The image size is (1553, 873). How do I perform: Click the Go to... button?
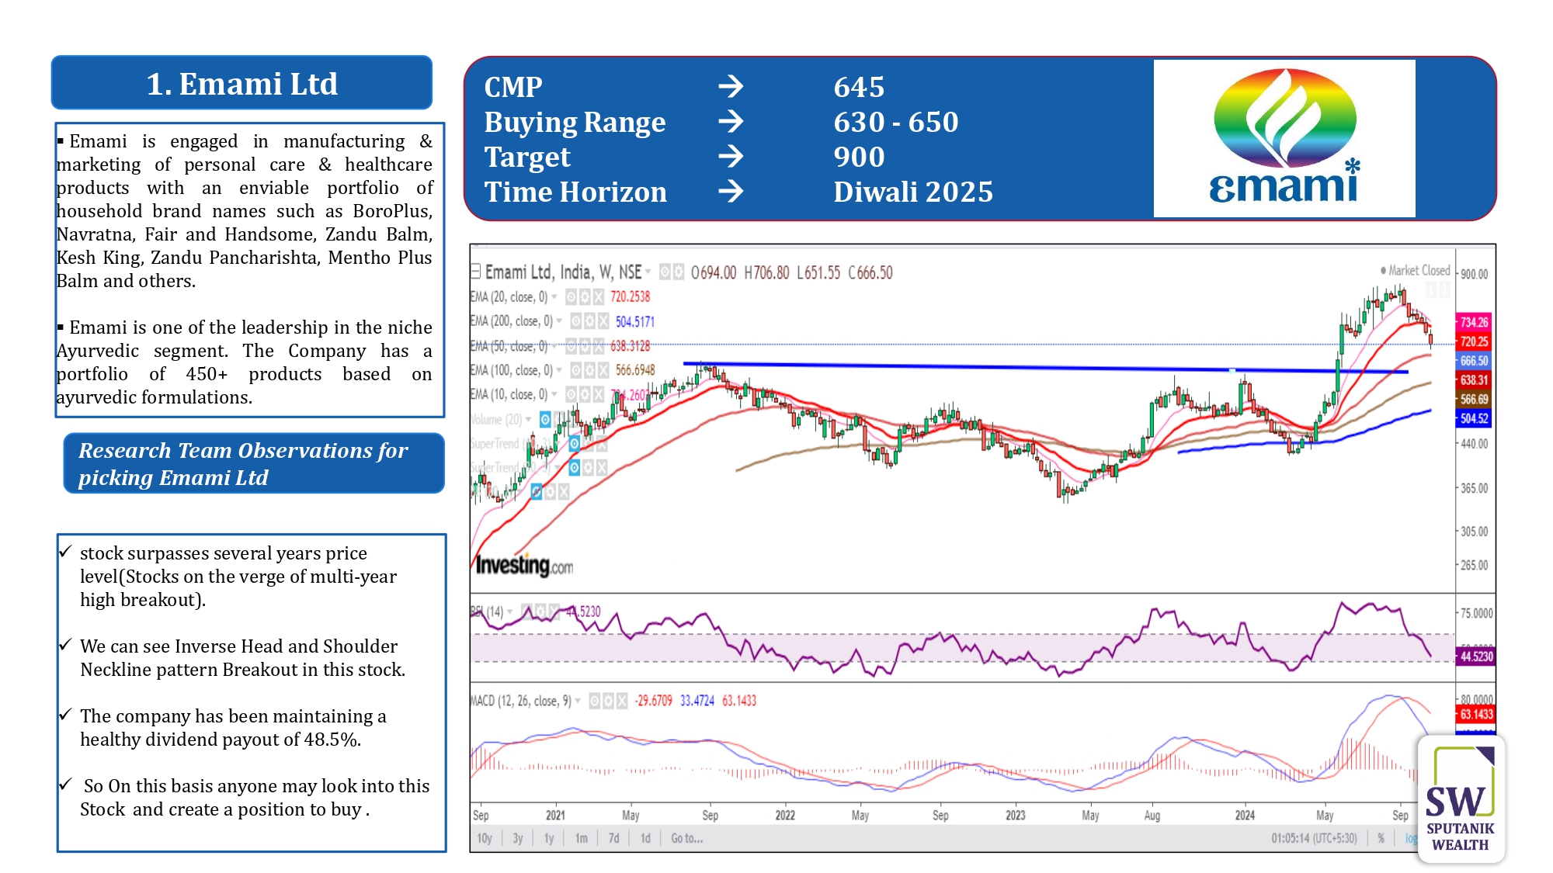point(687,839)
